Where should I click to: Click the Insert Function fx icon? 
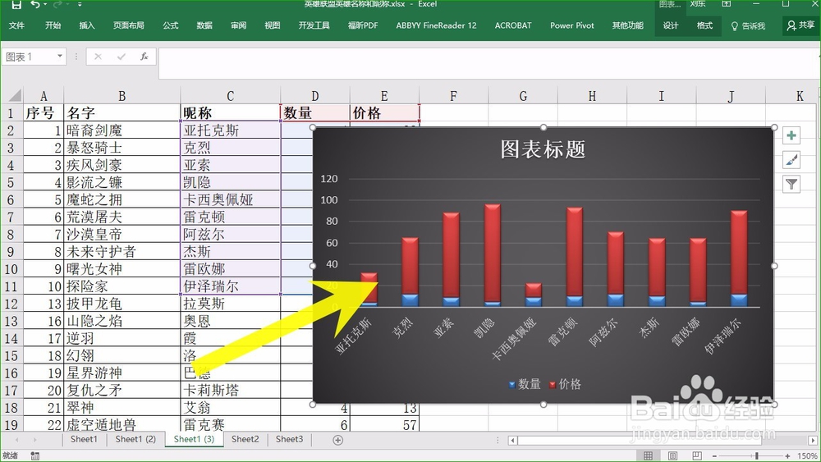pyautogui.click(x=144, y=57)
